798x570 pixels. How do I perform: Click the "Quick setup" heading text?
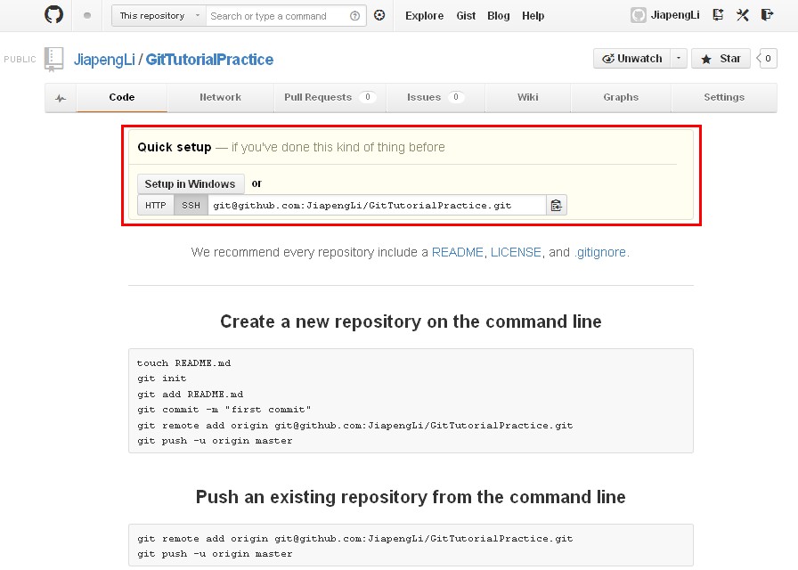(174, 147)
